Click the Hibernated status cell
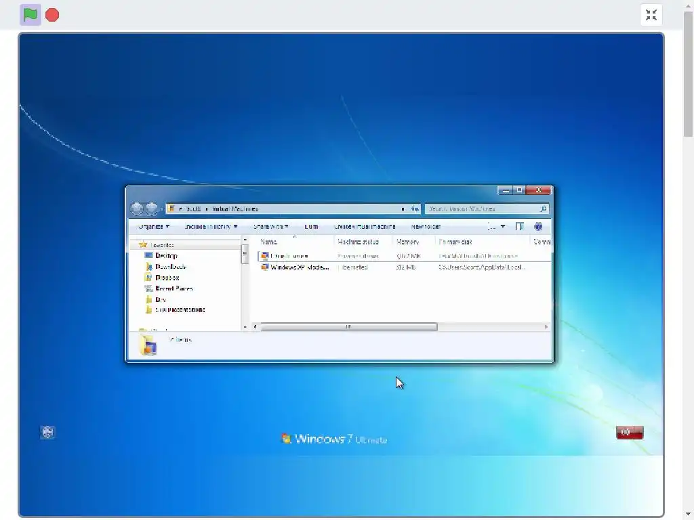Screen dimensions: 694x520 (353, 267)
